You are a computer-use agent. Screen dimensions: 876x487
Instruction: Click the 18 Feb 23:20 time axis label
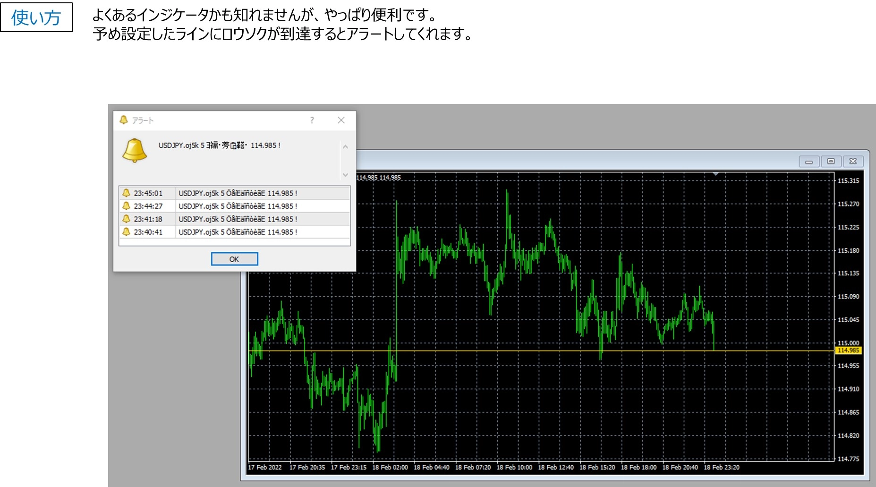point(721,467)
